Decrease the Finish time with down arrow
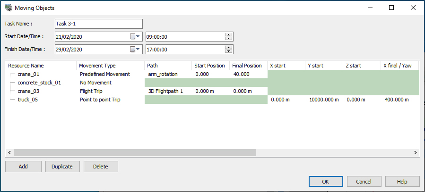This screenshot has height=192, width=425. [229, 51]
